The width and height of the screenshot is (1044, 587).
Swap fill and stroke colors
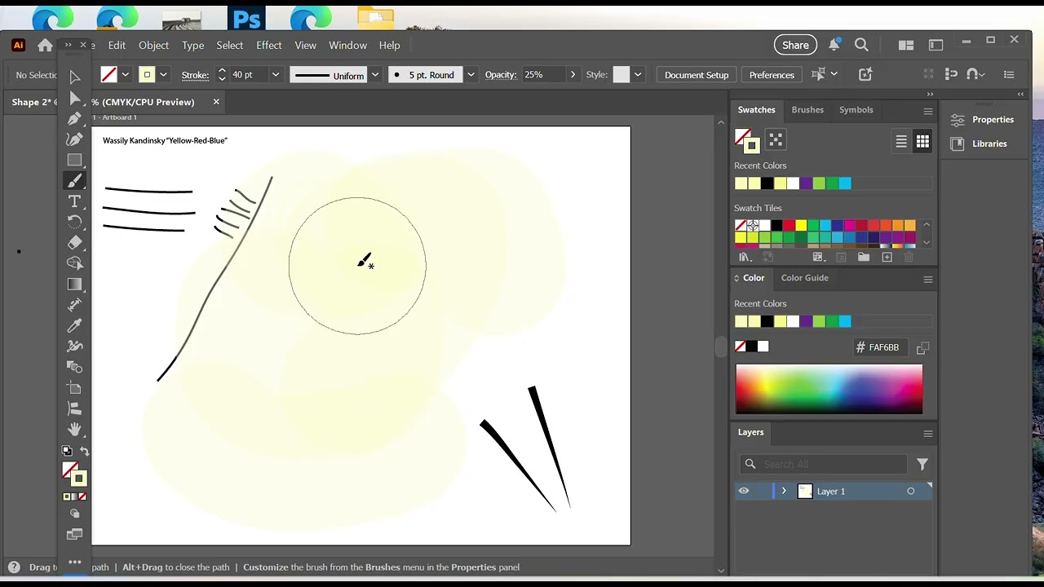84,451
